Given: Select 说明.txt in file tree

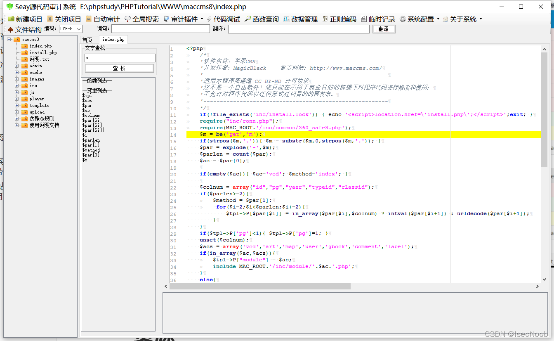Looking at the screenshot, I should pyautogui.click(x=39, y=59).
